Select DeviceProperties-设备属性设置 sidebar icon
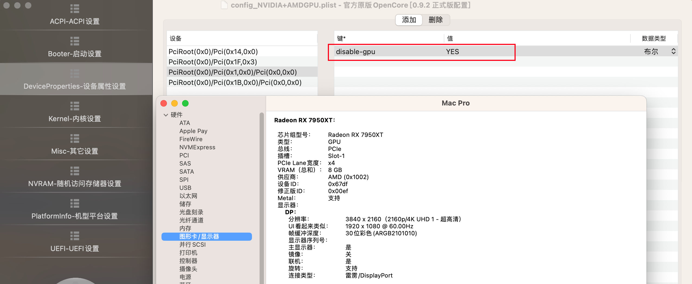Screen dimensions: 692x284 pos(75,74)
